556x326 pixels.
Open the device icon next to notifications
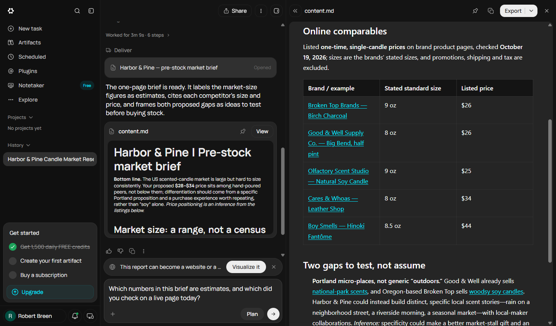[x=90, y=316]
